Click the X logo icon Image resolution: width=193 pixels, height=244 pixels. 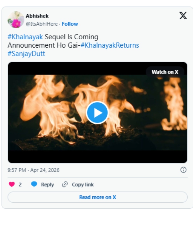[x=183, y=16]
